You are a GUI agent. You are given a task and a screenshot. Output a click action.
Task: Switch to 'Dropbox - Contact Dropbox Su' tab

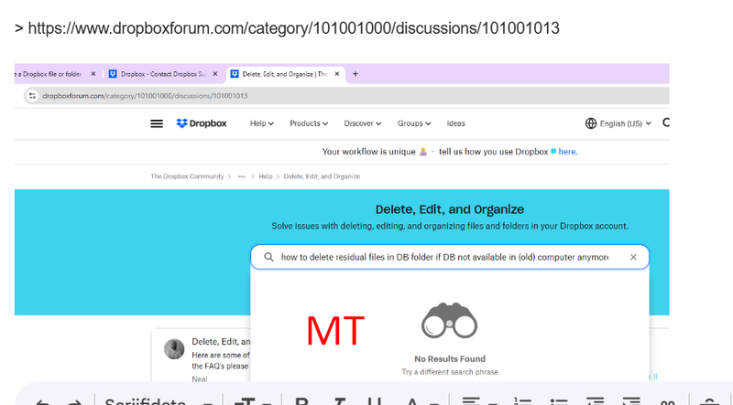(164, 74)
